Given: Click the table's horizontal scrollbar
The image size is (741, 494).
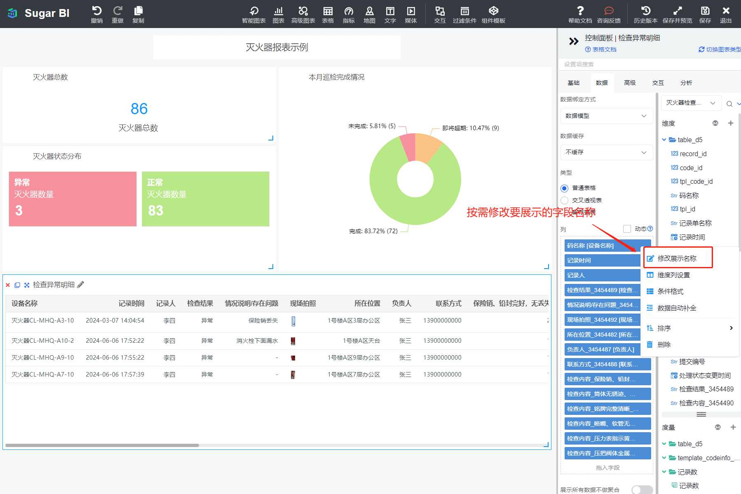Looking at the screenshot, I should pos(102,445).
